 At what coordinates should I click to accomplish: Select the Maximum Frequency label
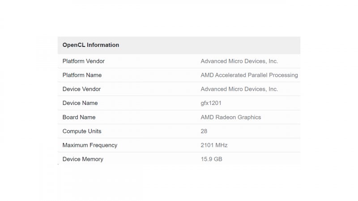(x=90, y=145)
